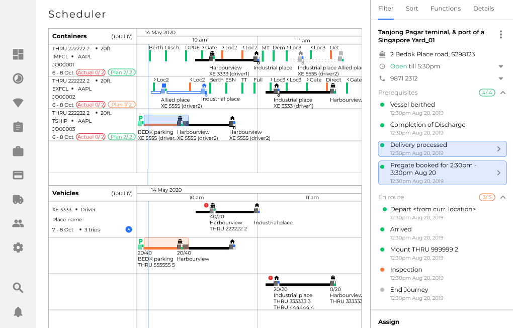Open the Details tab

pos(483,9)
